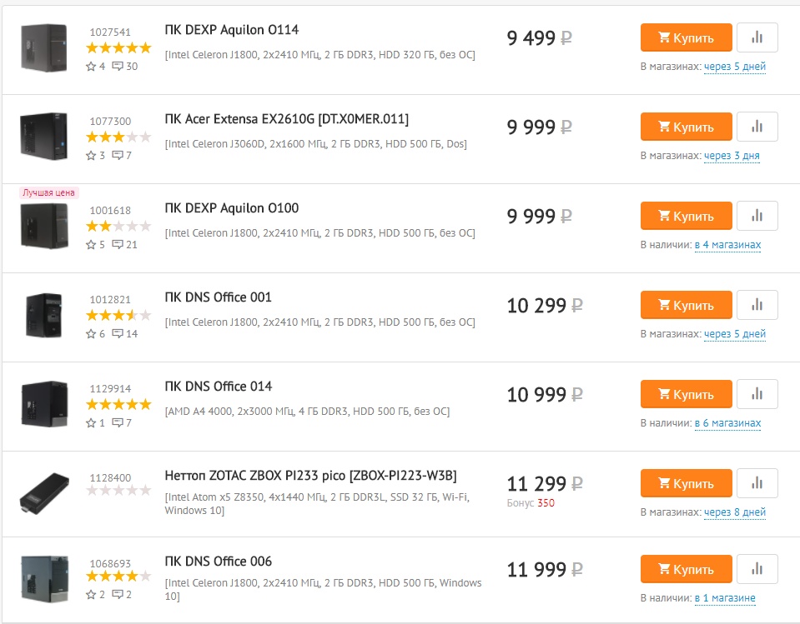
Task: Add DNS Office 001 to comparison chart
Action: (x=757, y=305)
